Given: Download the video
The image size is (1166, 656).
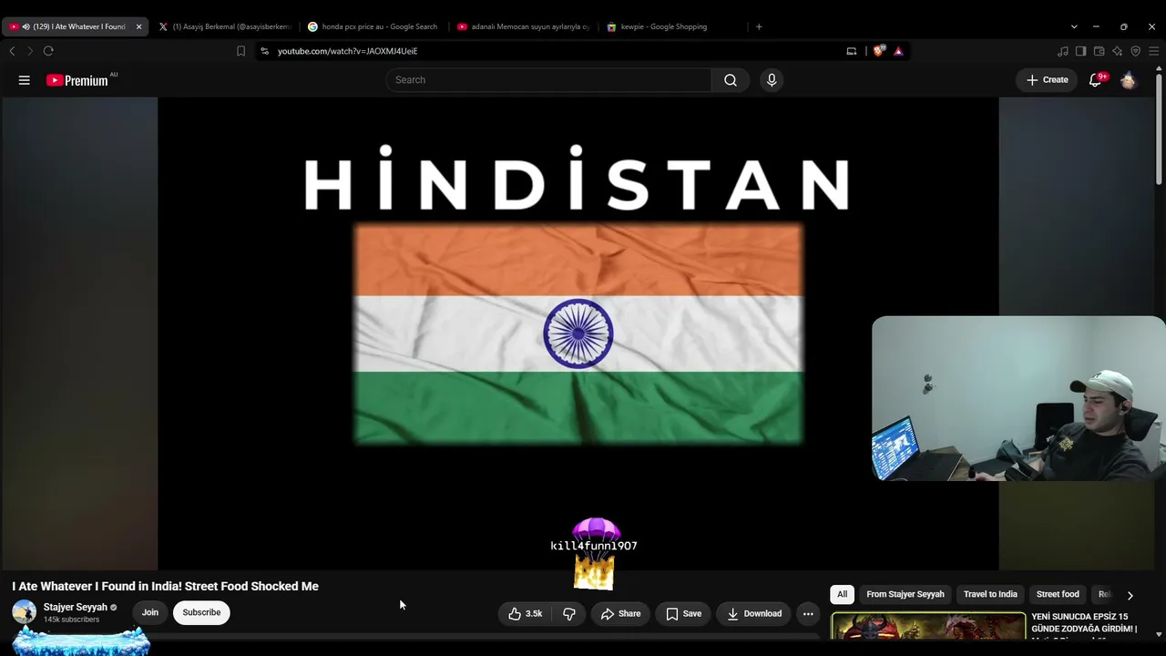Looking at the screenshot, I should (x=754, y=614).
